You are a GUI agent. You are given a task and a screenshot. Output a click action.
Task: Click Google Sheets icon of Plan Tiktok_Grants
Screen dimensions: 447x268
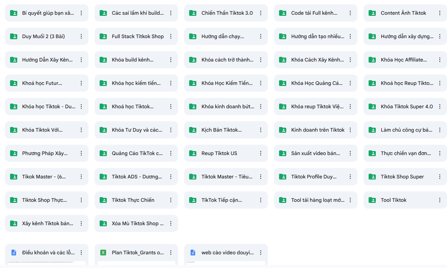tap(103, 253)
